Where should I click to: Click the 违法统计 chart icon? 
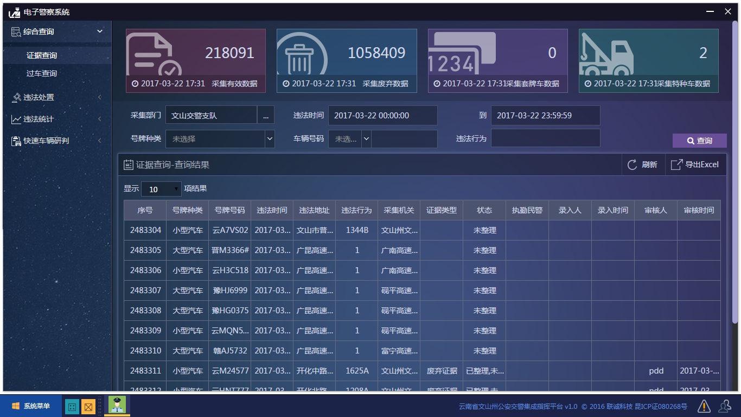tap(16, 119)
